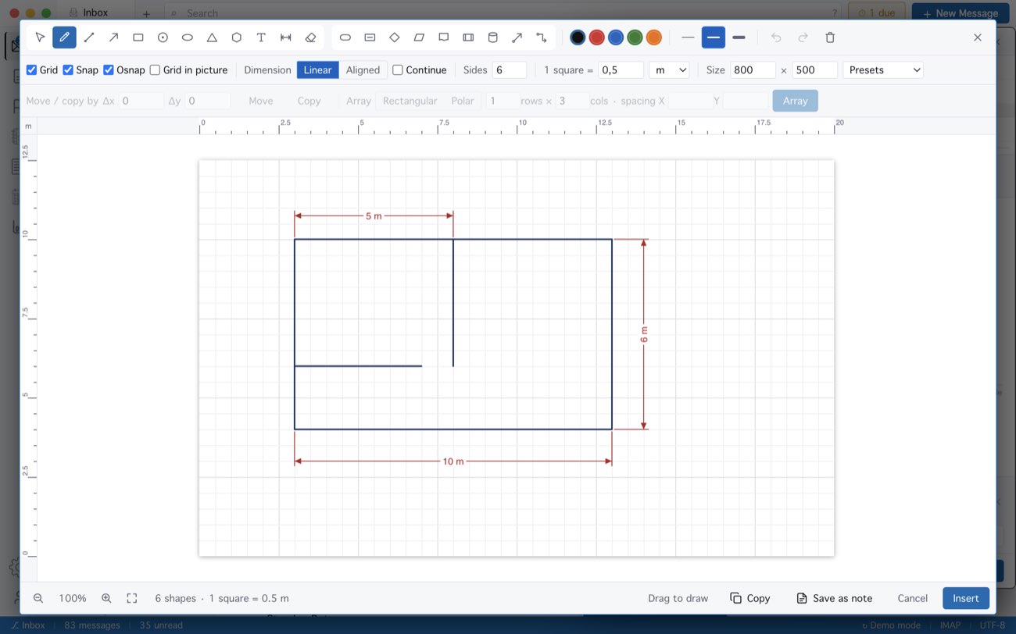Choose the thick line width

[x=739, y=37]
